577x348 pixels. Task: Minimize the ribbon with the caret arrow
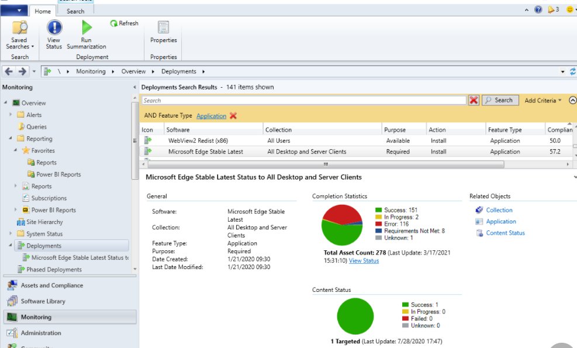click(527, 10)
